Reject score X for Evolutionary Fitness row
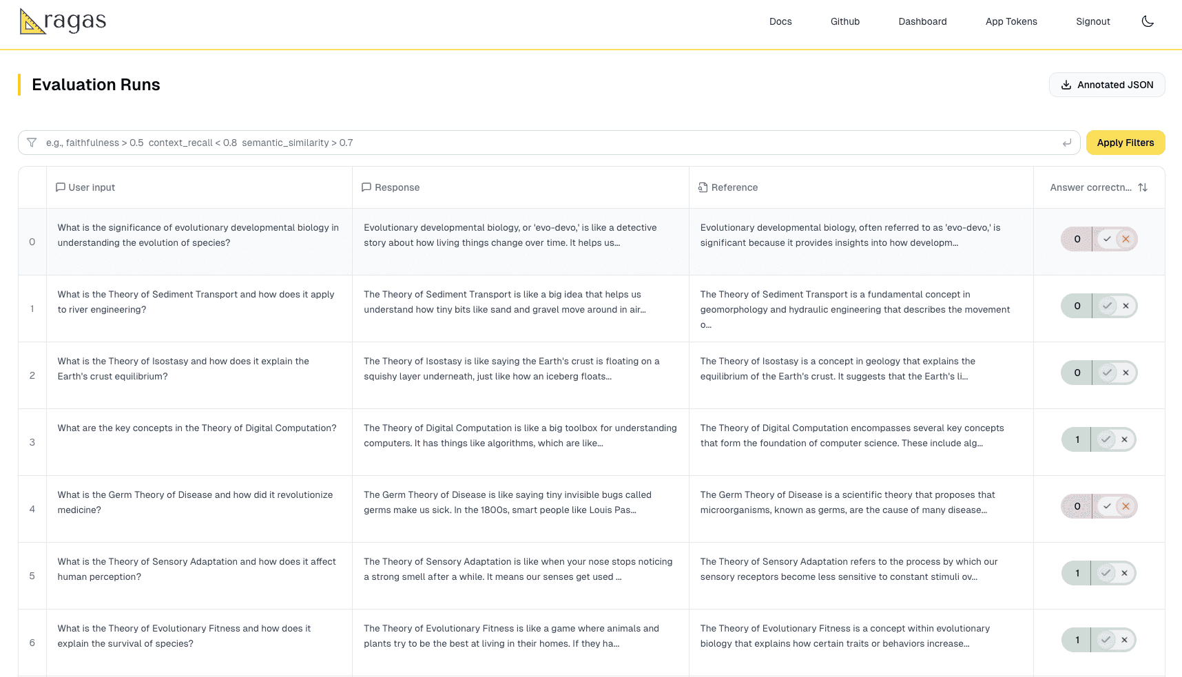1182x677 pixels. [1124, 640]
